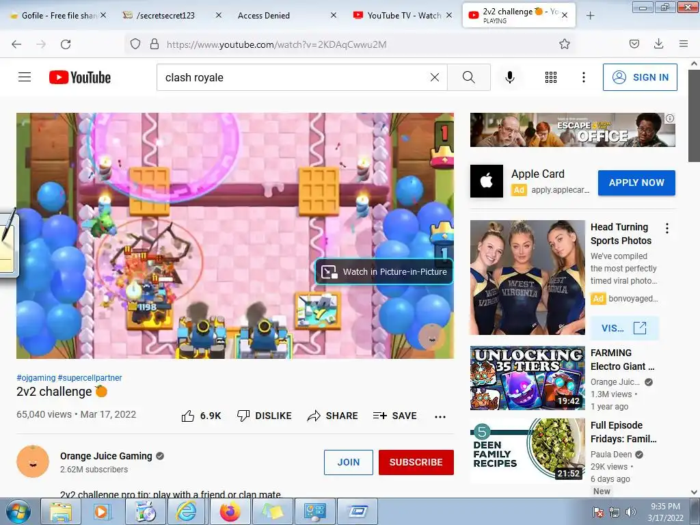Viewport: 700px width, 525px height.
Task: Click Escape from the Office banner ad
Action: tap(572, 129)
